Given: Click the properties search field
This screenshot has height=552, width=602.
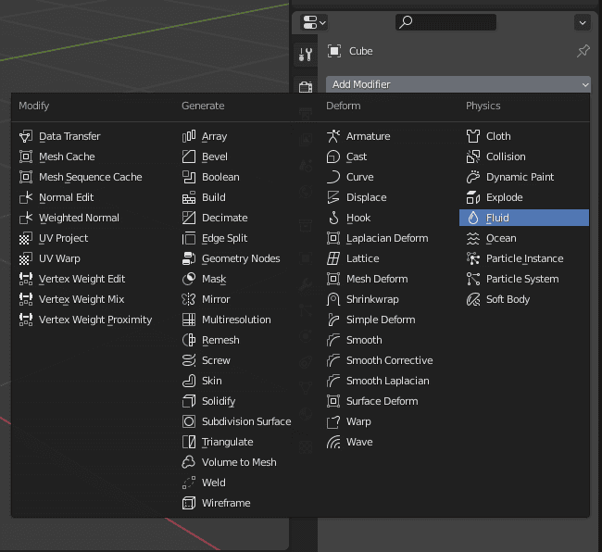Looking at the screenshot, I should [445, 22].
